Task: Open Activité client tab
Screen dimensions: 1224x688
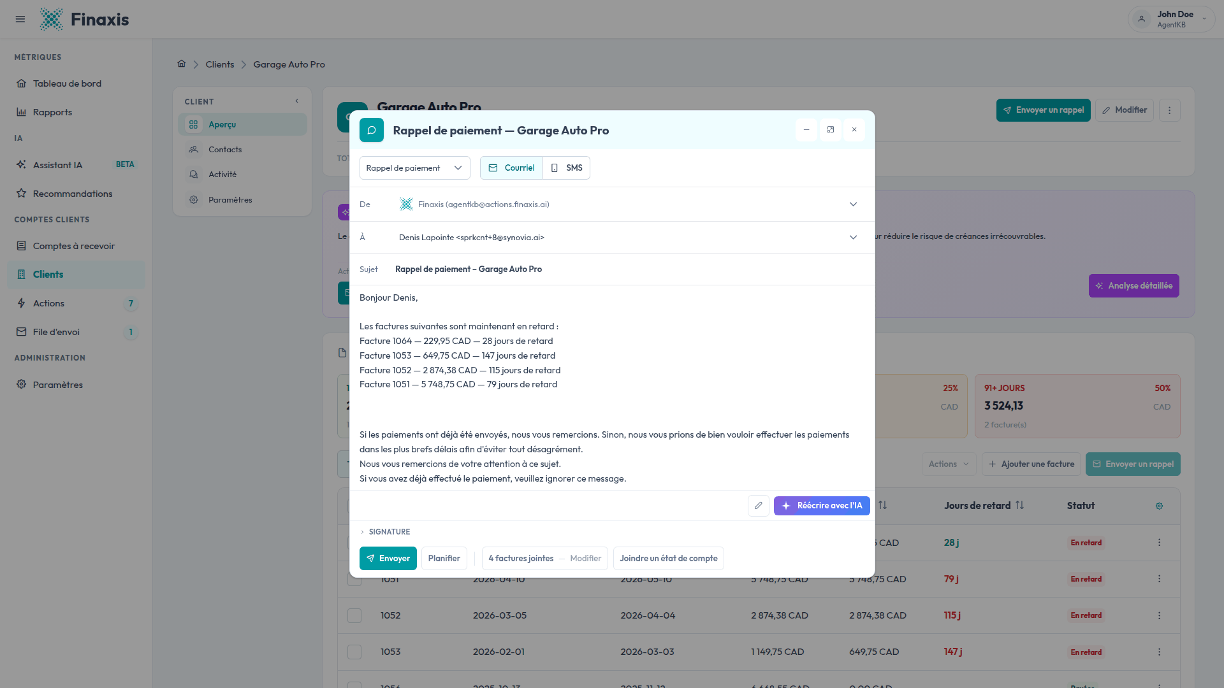Action: click(242, 175)
